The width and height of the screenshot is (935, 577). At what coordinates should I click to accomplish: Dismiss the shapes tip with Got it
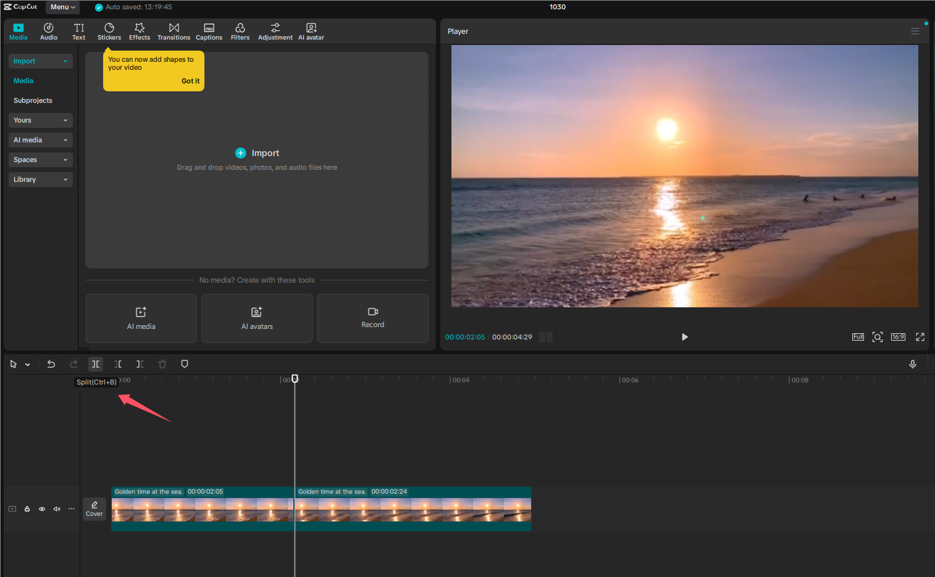pos(190,81)
